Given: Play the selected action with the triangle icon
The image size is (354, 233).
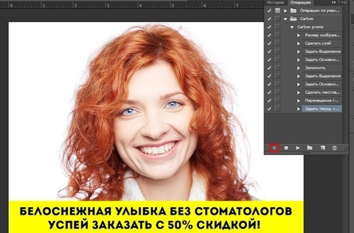Looking at the screenshot, I should pos(298,148).
